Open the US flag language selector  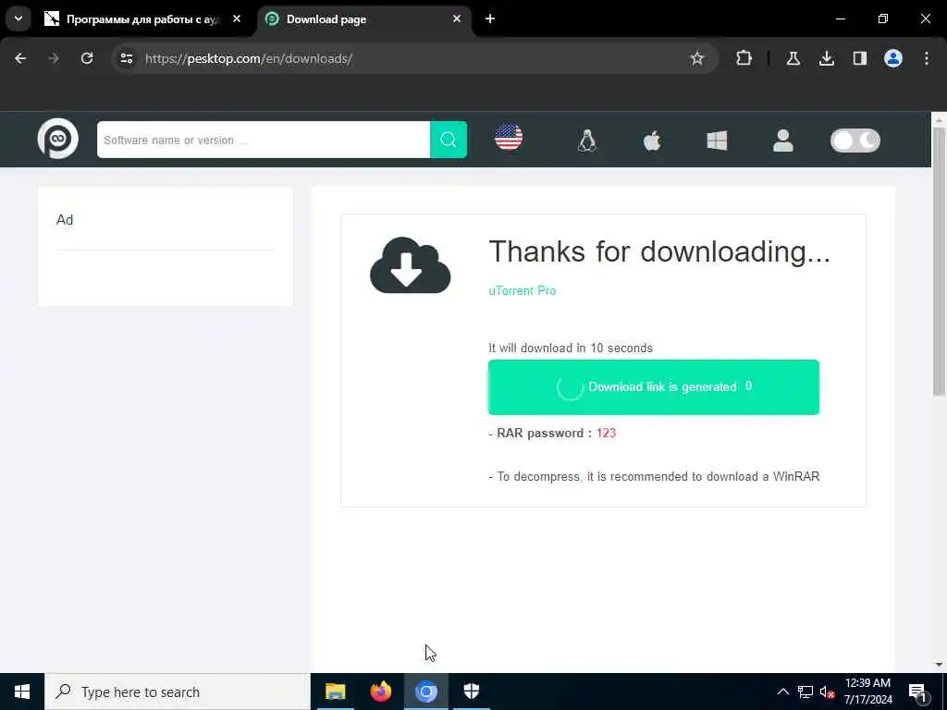point(509,138)
